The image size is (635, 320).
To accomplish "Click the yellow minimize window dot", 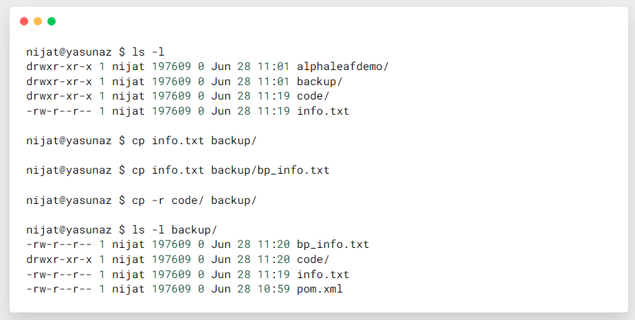I will pyautogui.click(x=38, y=21).
